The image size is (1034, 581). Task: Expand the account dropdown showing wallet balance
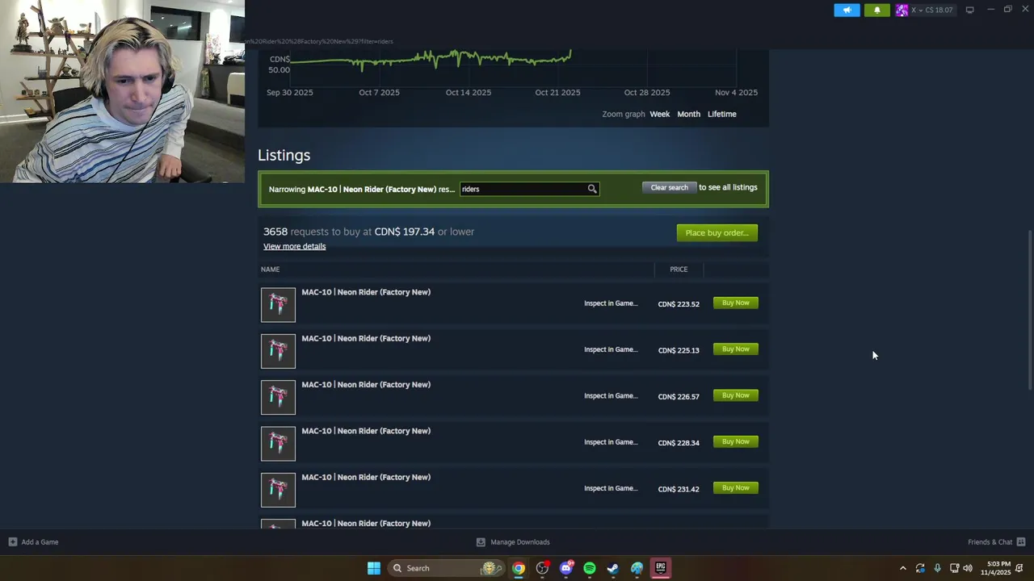[x=933, y=10]
